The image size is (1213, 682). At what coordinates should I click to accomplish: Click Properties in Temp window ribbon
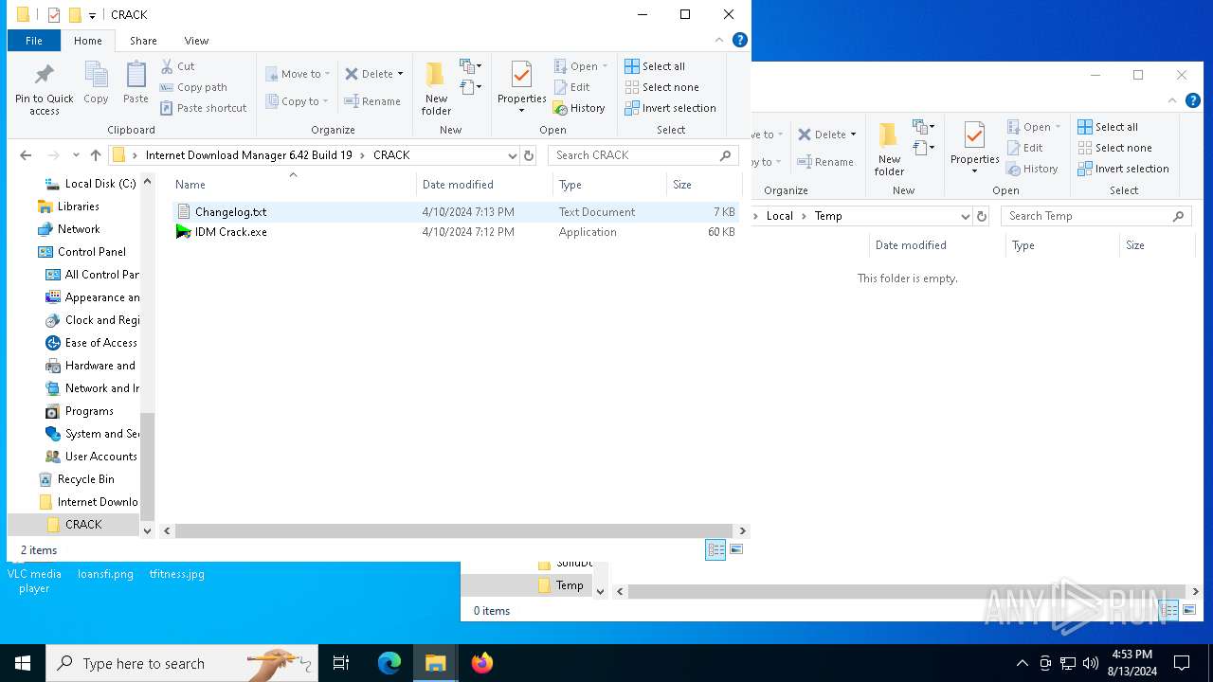pos(975,147)
